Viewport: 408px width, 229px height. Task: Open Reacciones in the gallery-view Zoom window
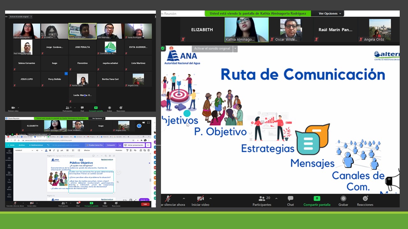tap(120, 109)
